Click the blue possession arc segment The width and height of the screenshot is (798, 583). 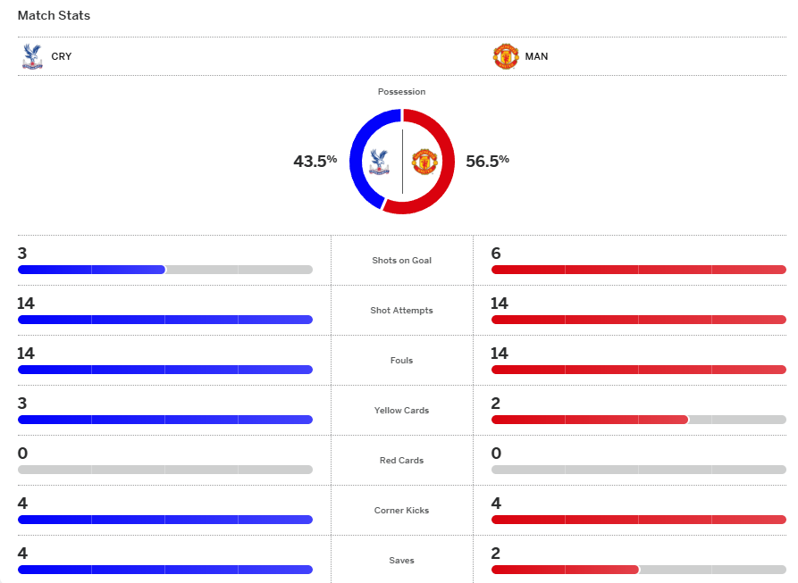356,161
